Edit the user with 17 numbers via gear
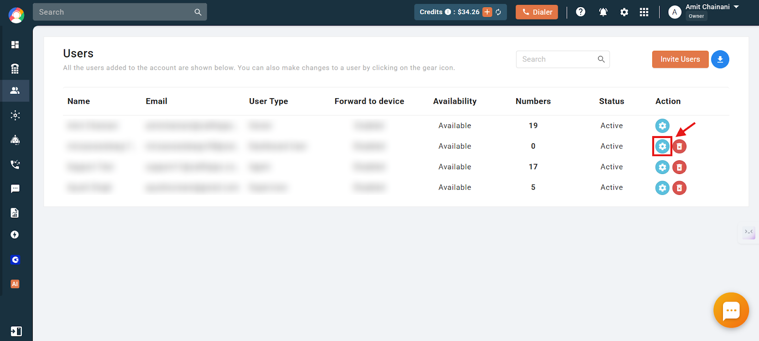 coord(662,167)
